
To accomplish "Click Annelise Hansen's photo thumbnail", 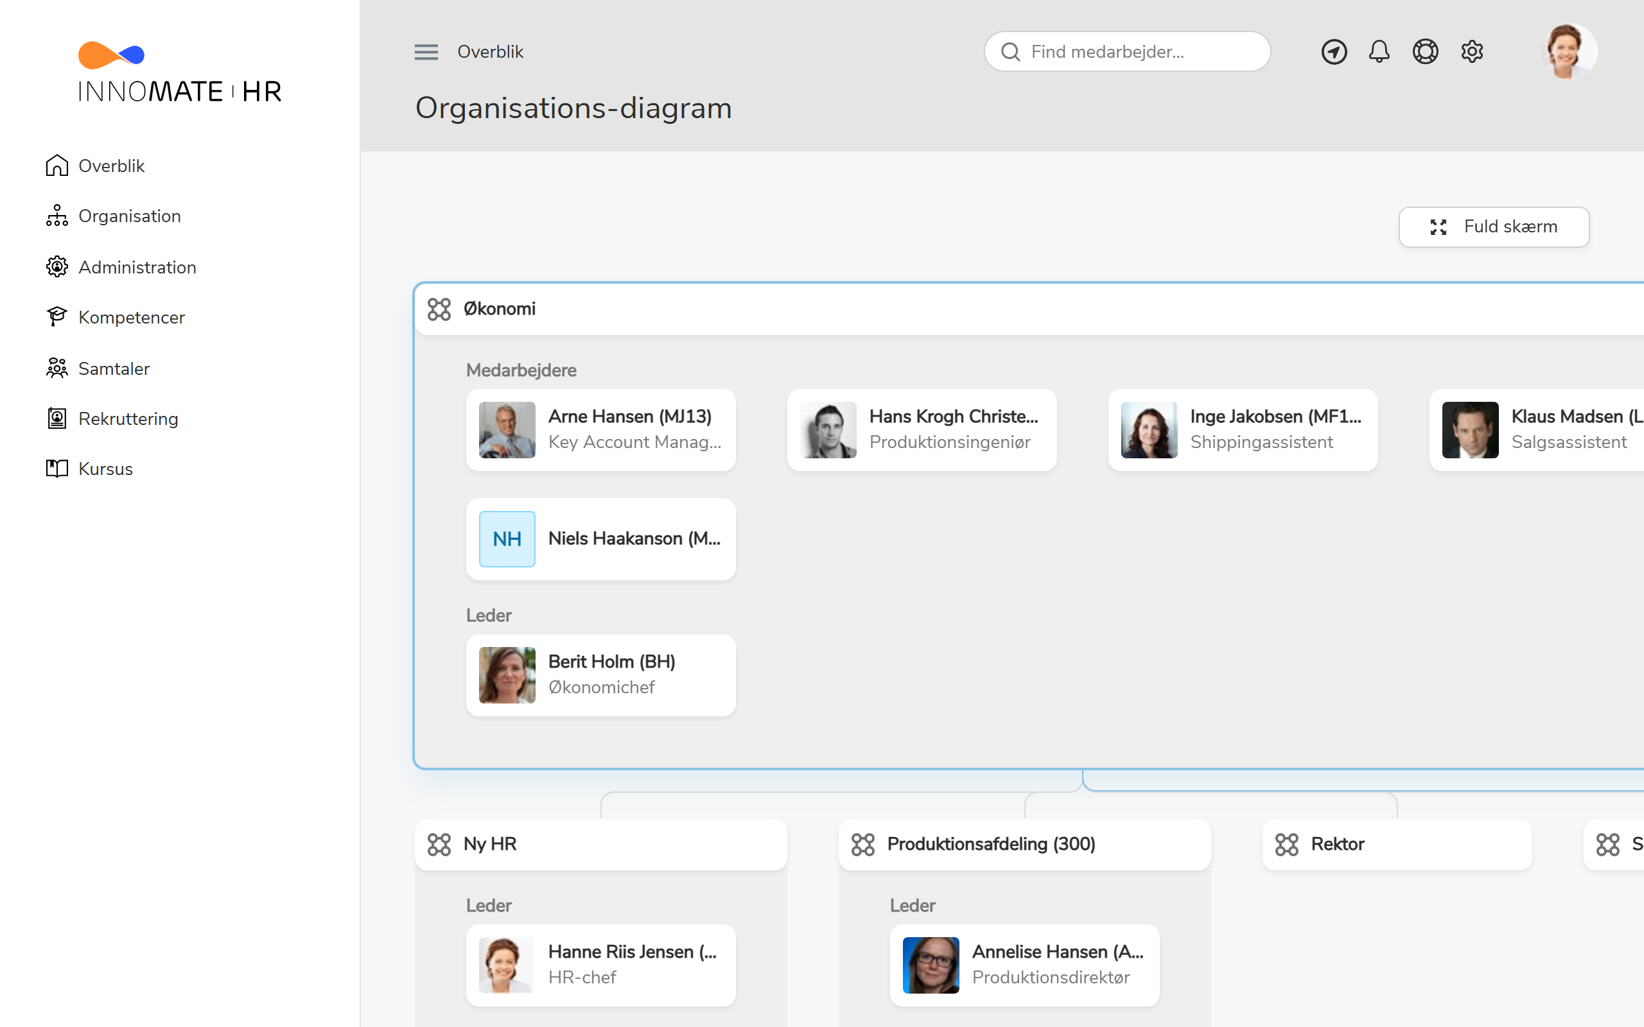I will [931, 965].
